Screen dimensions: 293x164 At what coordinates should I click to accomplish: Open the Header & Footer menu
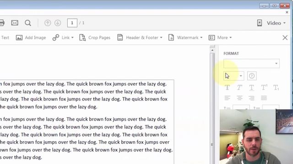click(x=140, y=37)
